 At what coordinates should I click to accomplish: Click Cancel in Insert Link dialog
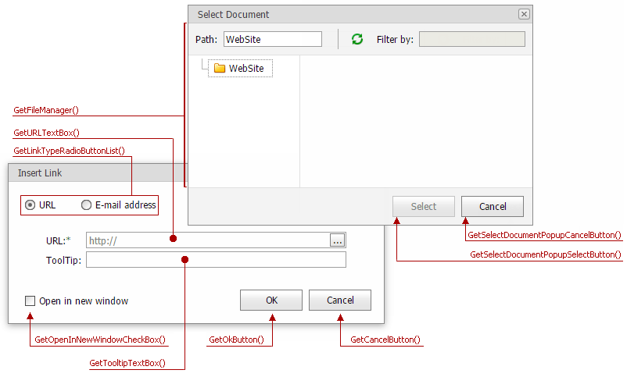click(x=340, y=301)
